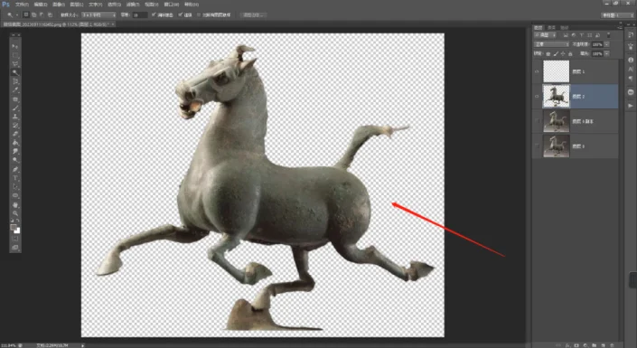Viewport: 637px width, 348px height.
Task: Select the Pen tool
Action: tap(15, 169)
